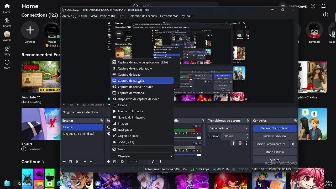Open Avatar in the Roblox sidebar
Screen dimensions: 336x189
pos(7,37)
